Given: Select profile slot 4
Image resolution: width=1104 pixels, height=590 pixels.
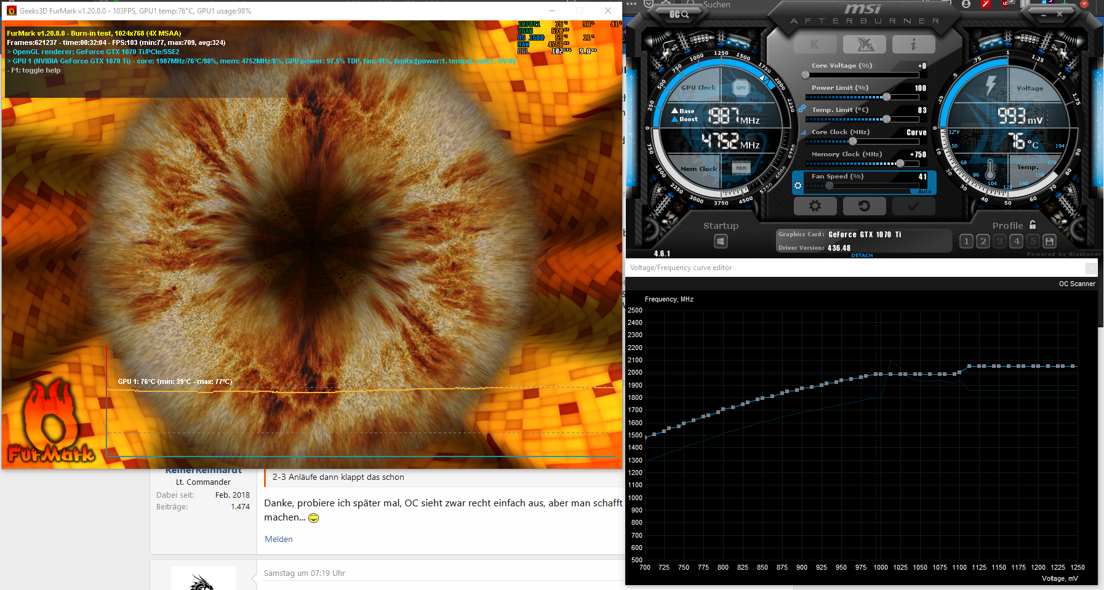Looking at the screenshot, I should pyautogui.click(x=1016, y=241).
